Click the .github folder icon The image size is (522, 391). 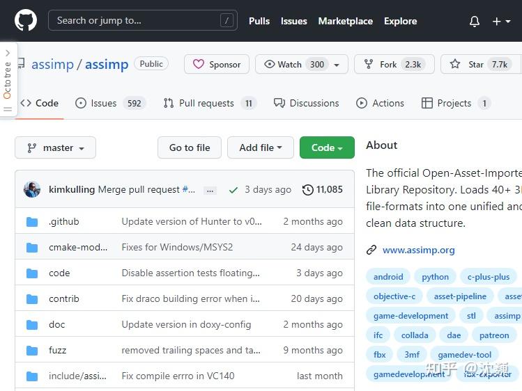pos(32,222)
